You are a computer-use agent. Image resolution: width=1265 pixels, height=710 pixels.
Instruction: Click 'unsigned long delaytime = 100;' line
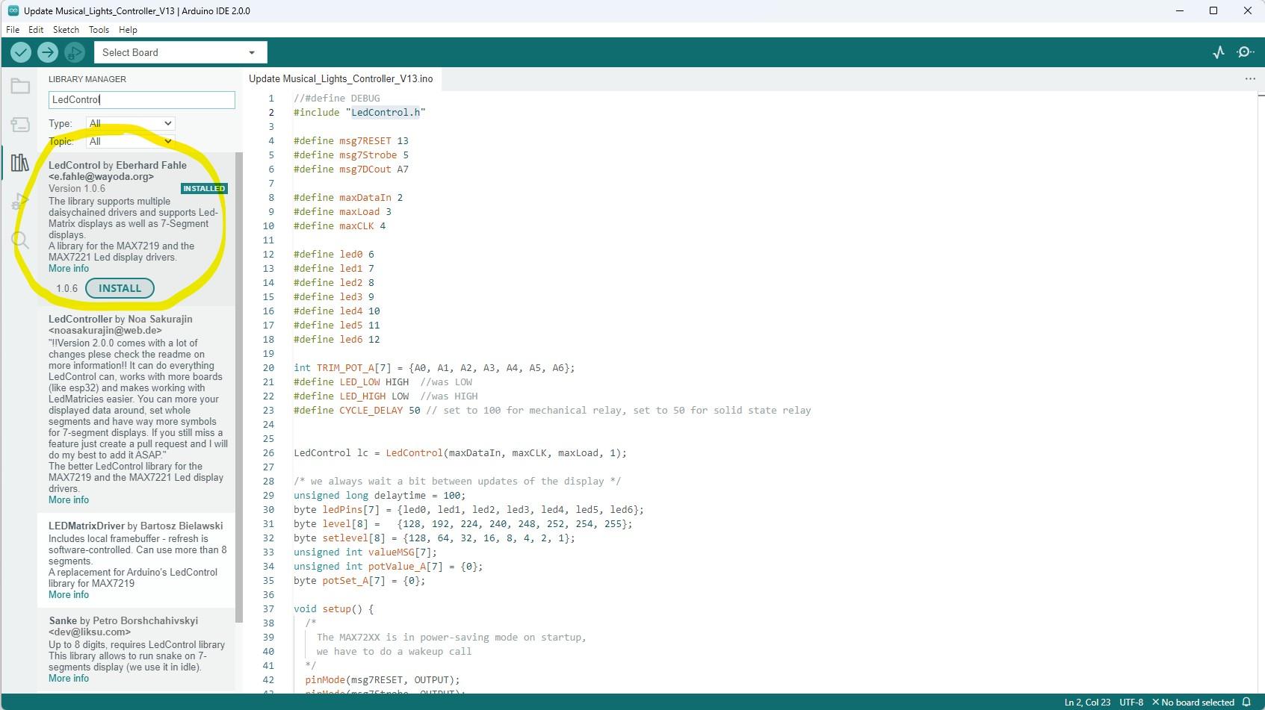click(380, 496)
